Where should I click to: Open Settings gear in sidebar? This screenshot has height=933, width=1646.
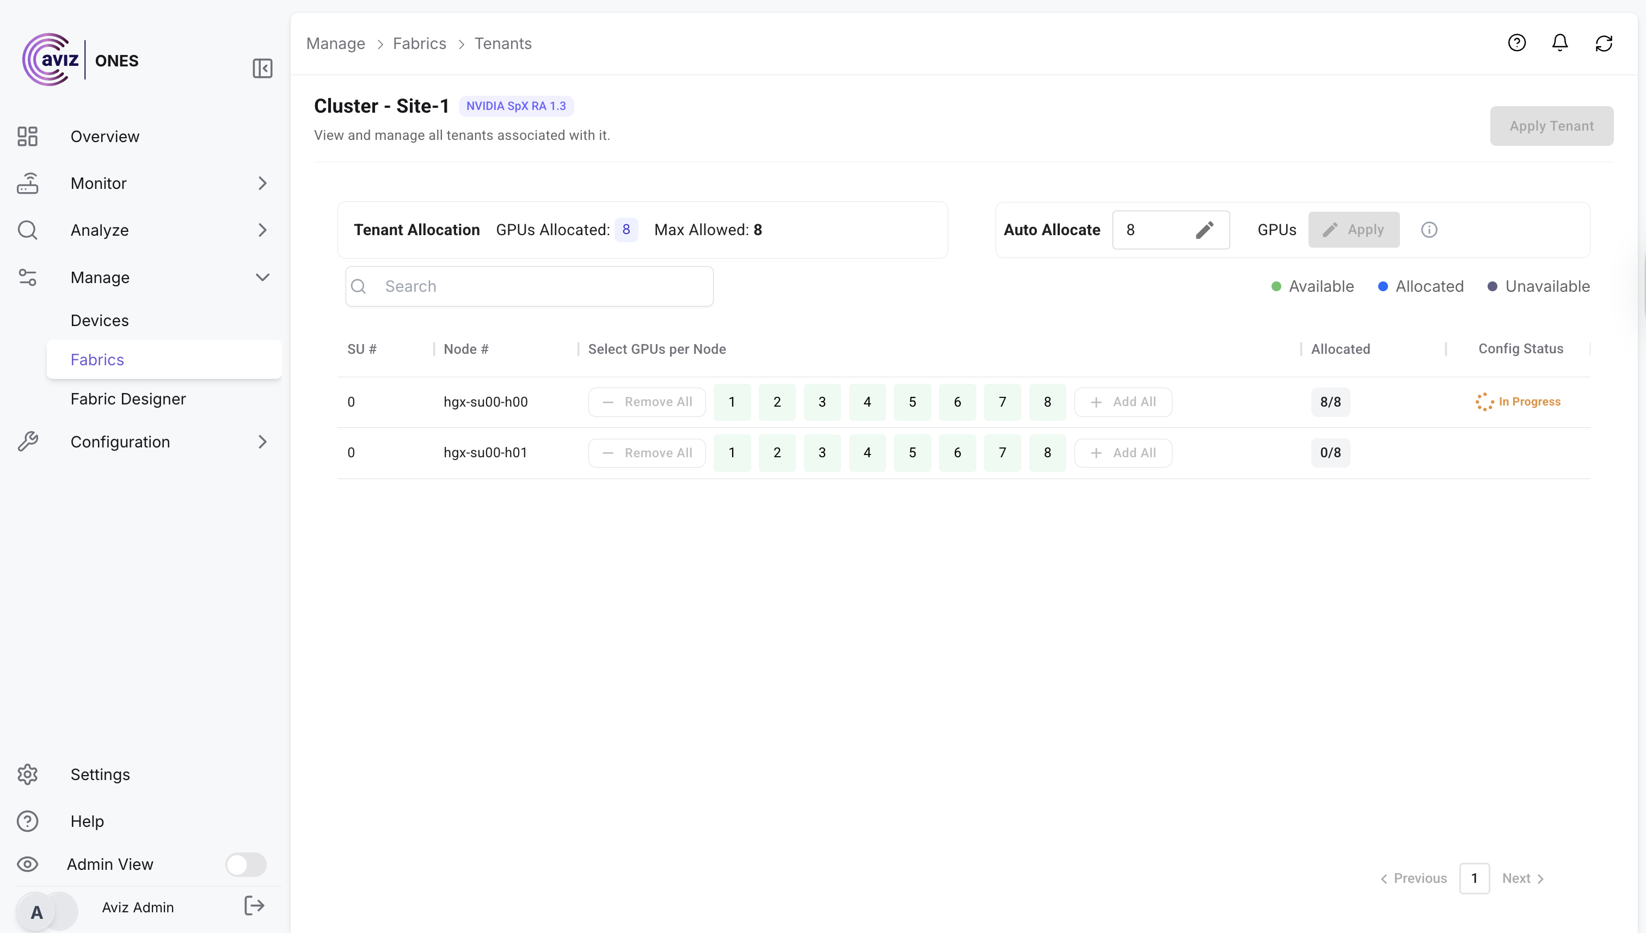[28, 774]
